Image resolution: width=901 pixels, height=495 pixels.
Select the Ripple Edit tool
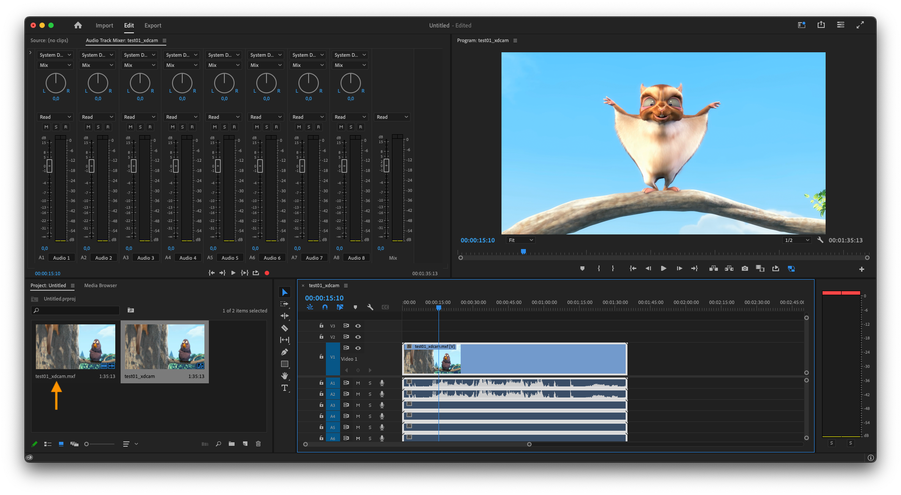point(285,316)
